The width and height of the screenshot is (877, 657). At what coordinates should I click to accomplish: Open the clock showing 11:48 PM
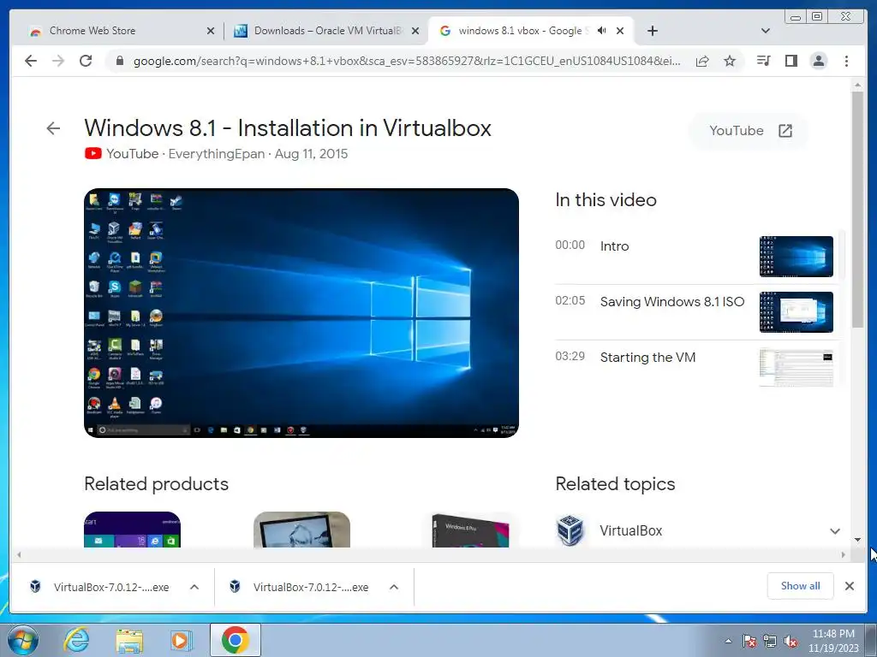point(833,641)
